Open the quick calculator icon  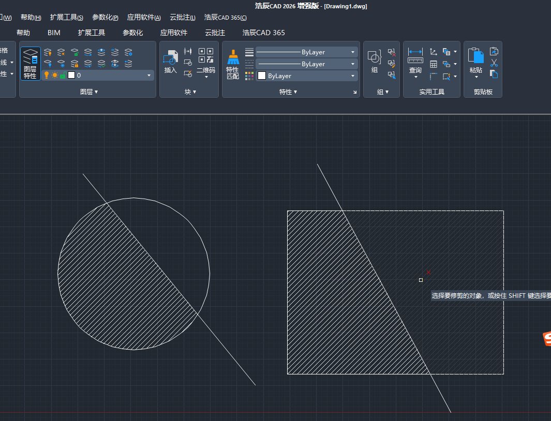(434, 64)
